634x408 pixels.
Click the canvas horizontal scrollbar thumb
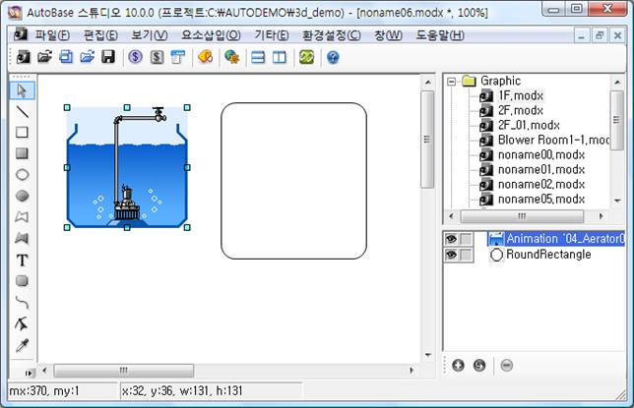coord(124,371)
